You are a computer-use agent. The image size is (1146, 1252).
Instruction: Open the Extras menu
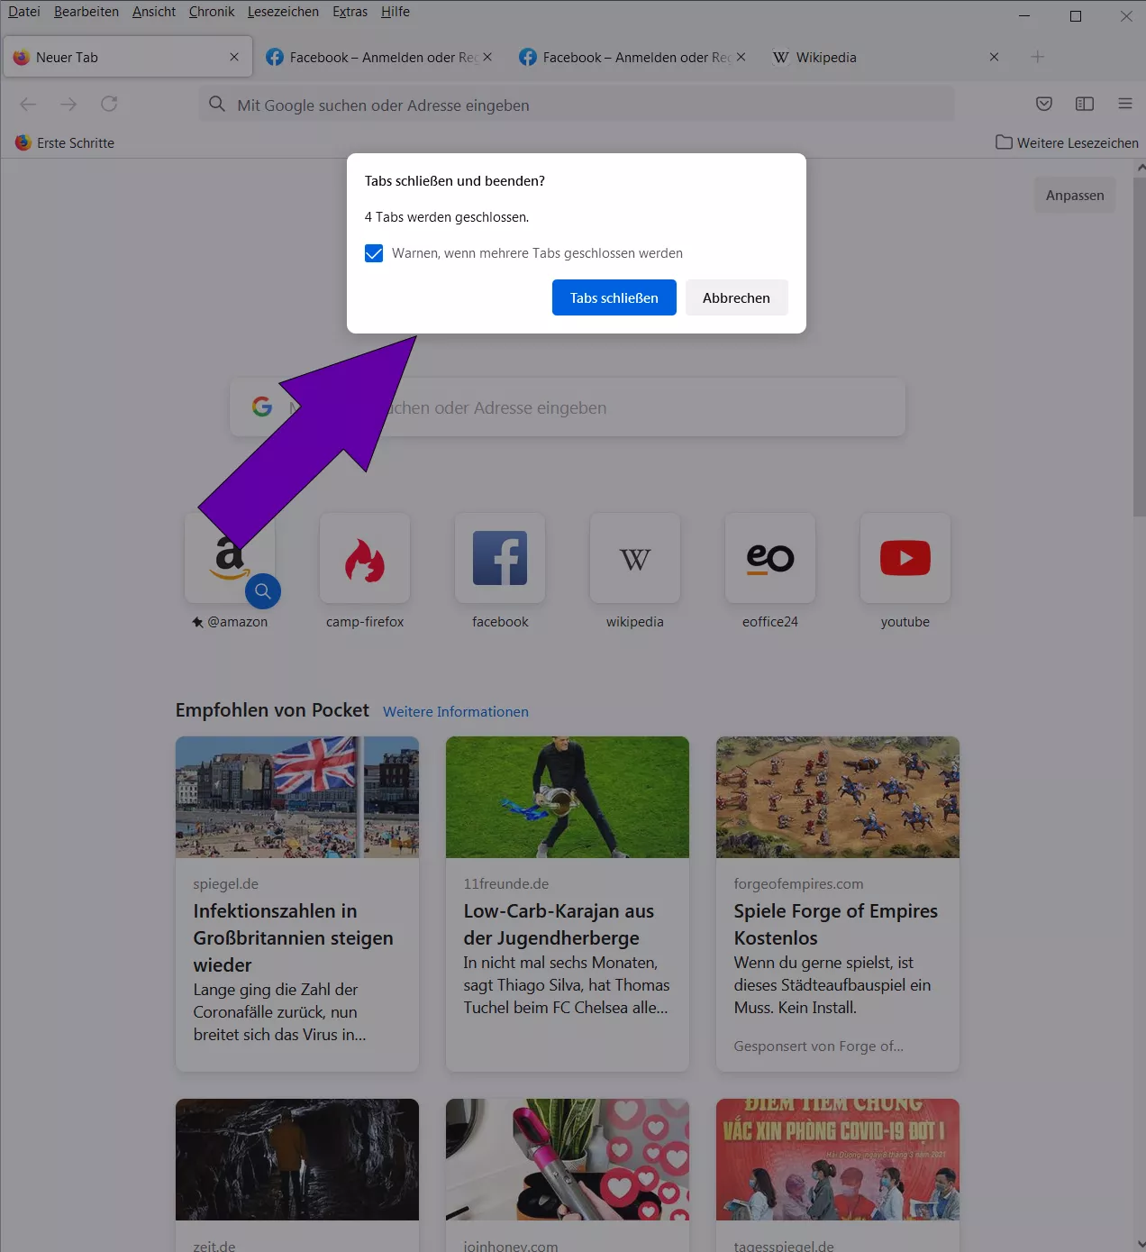coord(350,12)
